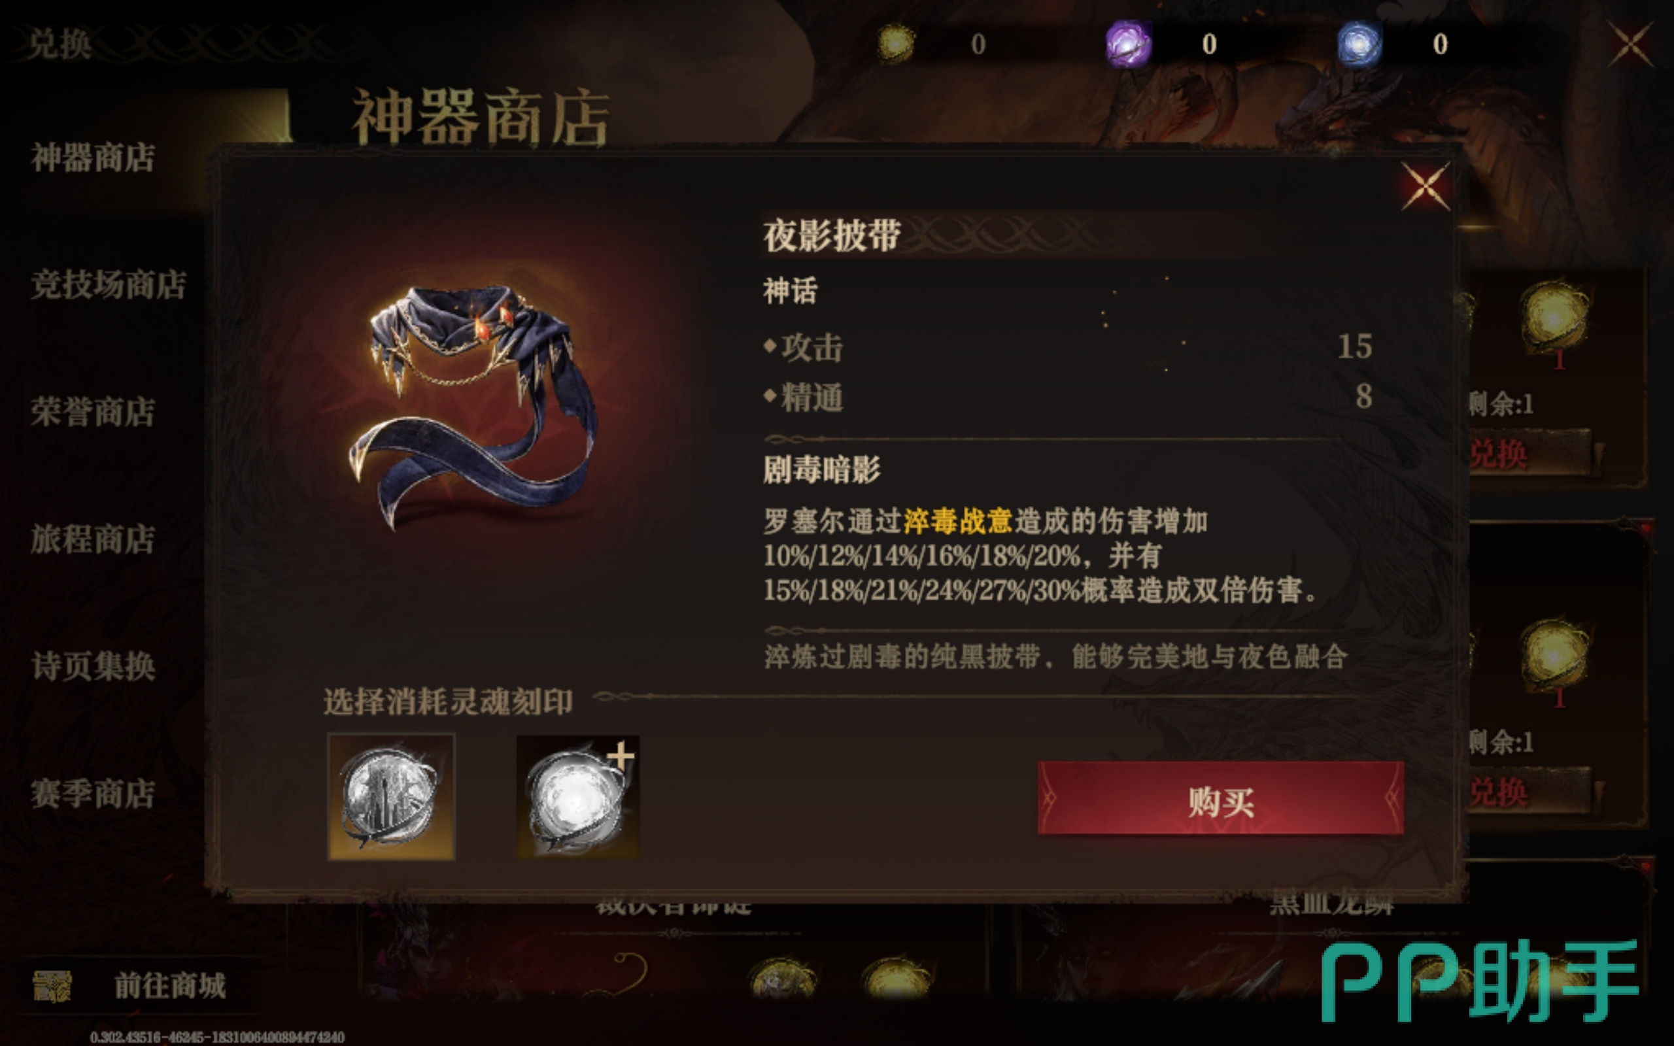Open the 荣誉商店 tab
Viewport: 1674px width, 1046px height.
93,413
